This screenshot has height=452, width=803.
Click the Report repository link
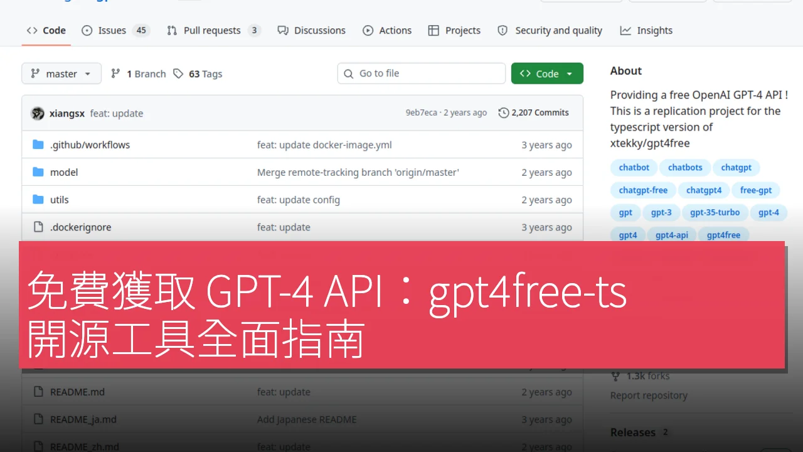coord(649,395)
